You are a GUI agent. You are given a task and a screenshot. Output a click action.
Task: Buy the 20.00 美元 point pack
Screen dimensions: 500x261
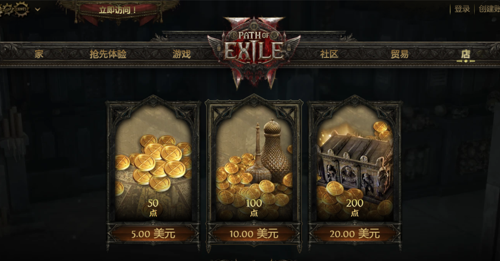354,234
